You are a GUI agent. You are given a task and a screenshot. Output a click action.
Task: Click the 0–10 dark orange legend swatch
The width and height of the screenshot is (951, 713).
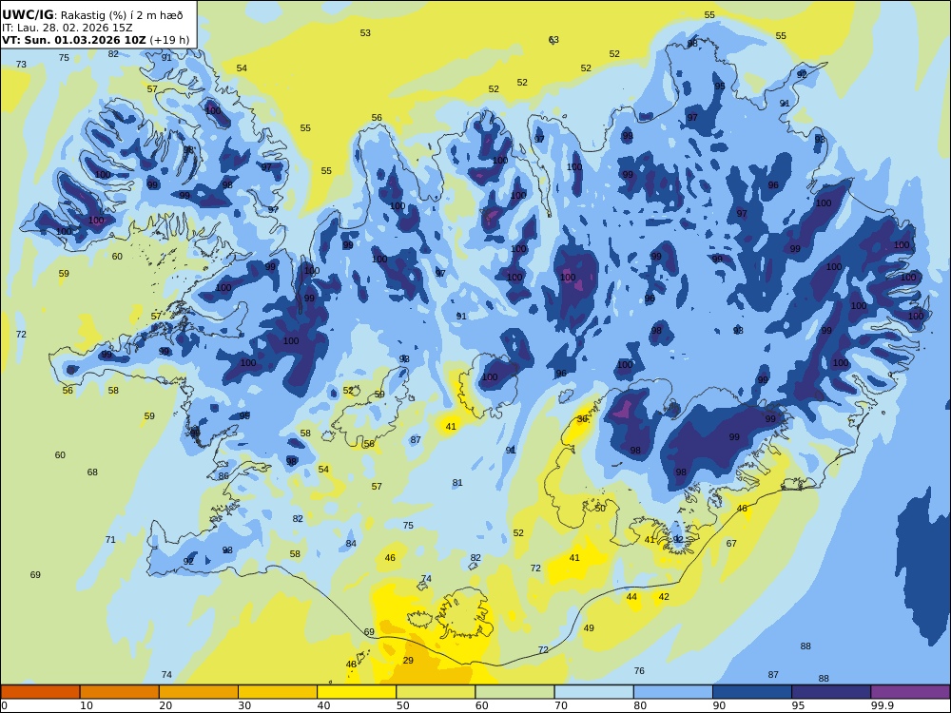click(x=40, y=692)
